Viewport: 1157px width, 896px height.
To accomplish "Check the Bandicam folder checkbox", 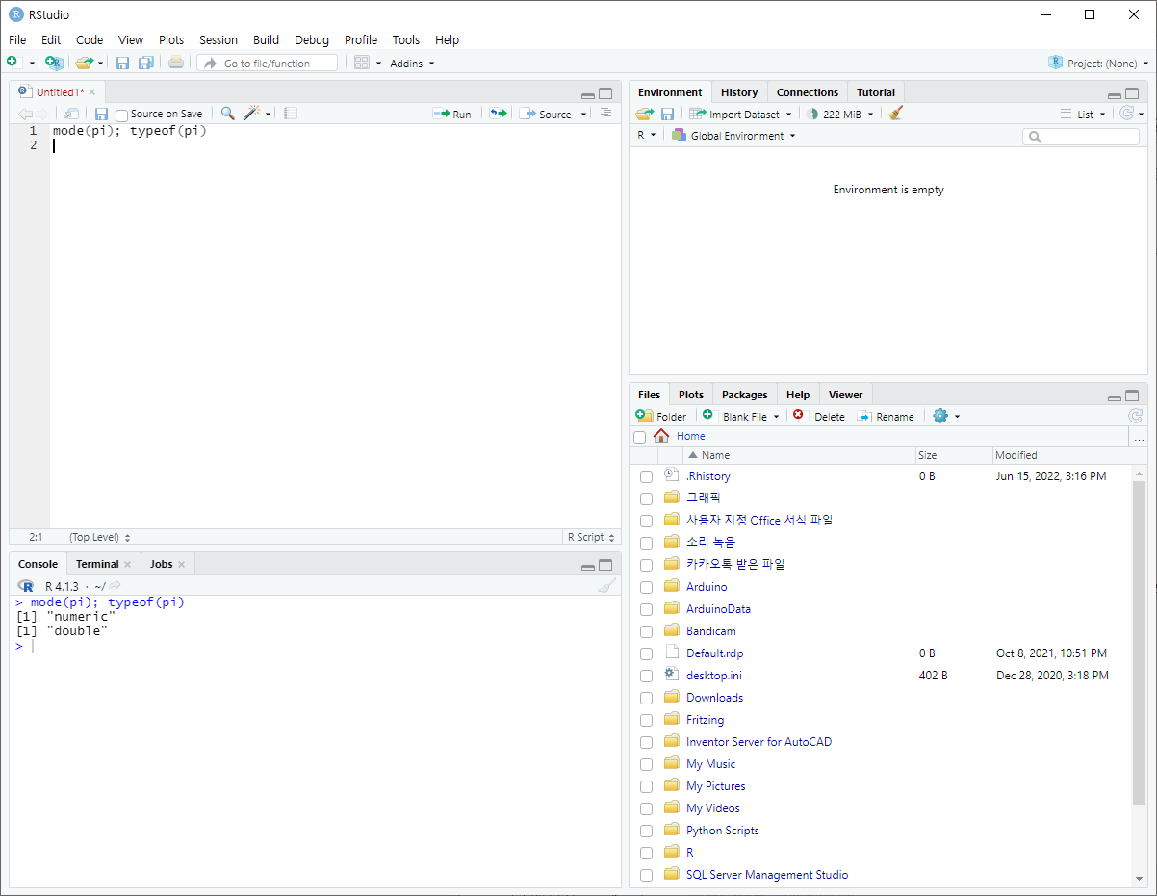I will point(646,631).
